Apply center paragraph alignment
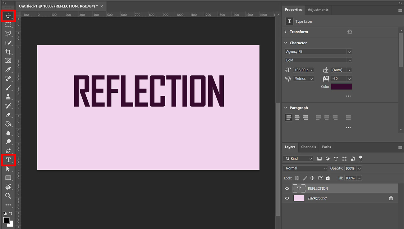404x229 pixels. [297, 117]
